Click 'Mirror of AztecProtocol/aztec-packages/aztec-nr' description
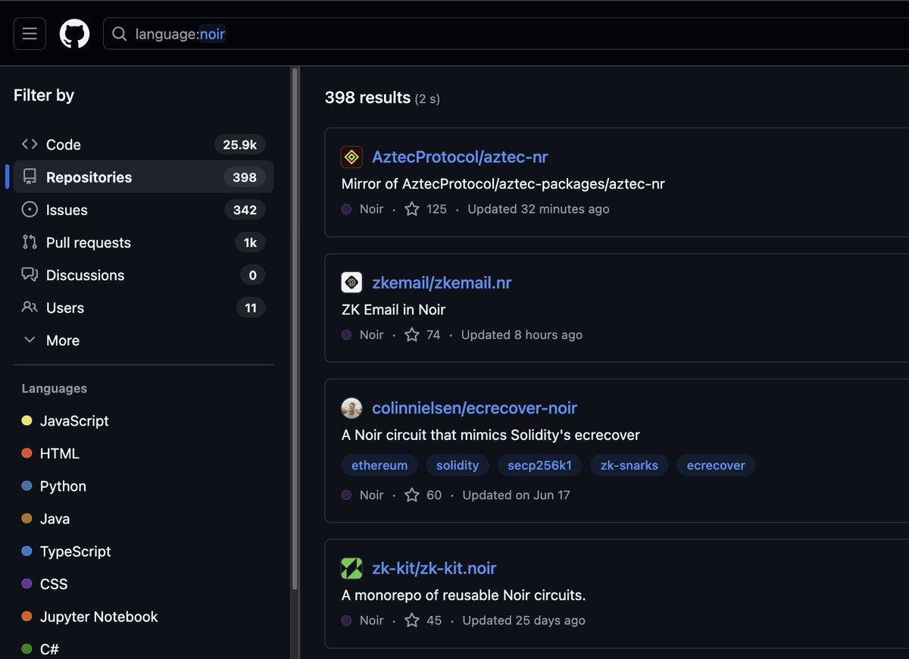 503,184
